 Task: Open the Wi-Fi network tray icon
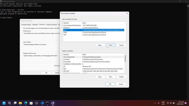tap(168, 103)
